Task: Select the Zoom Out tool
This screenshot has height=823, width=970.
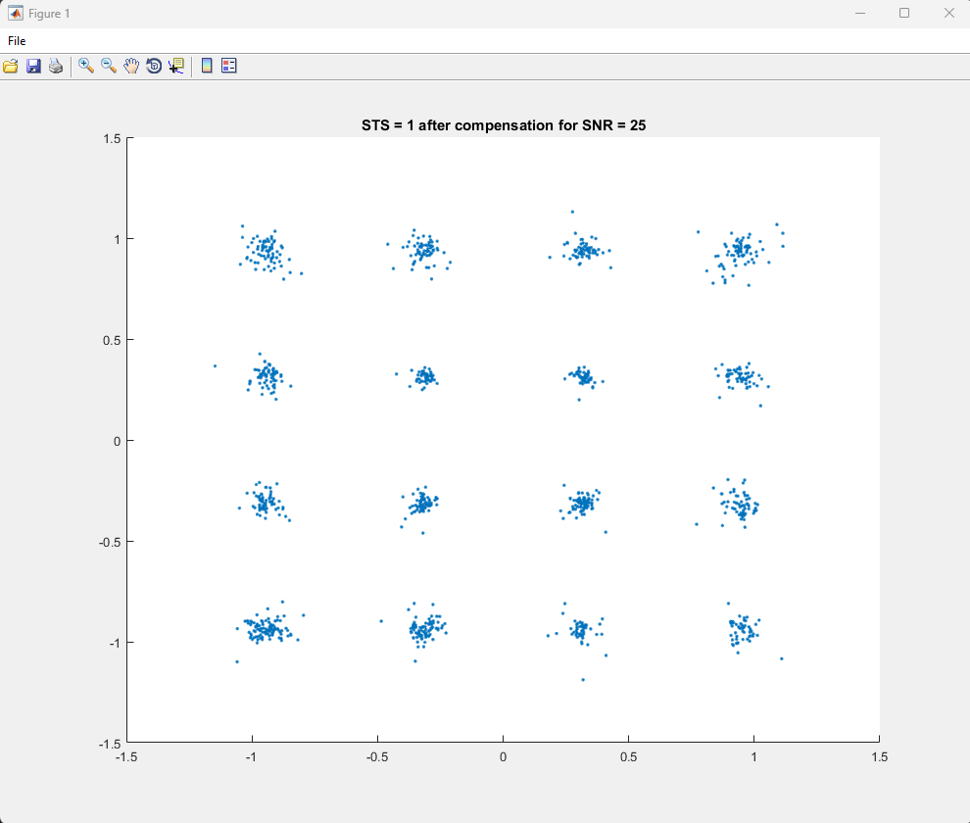Action: [108, 66]
